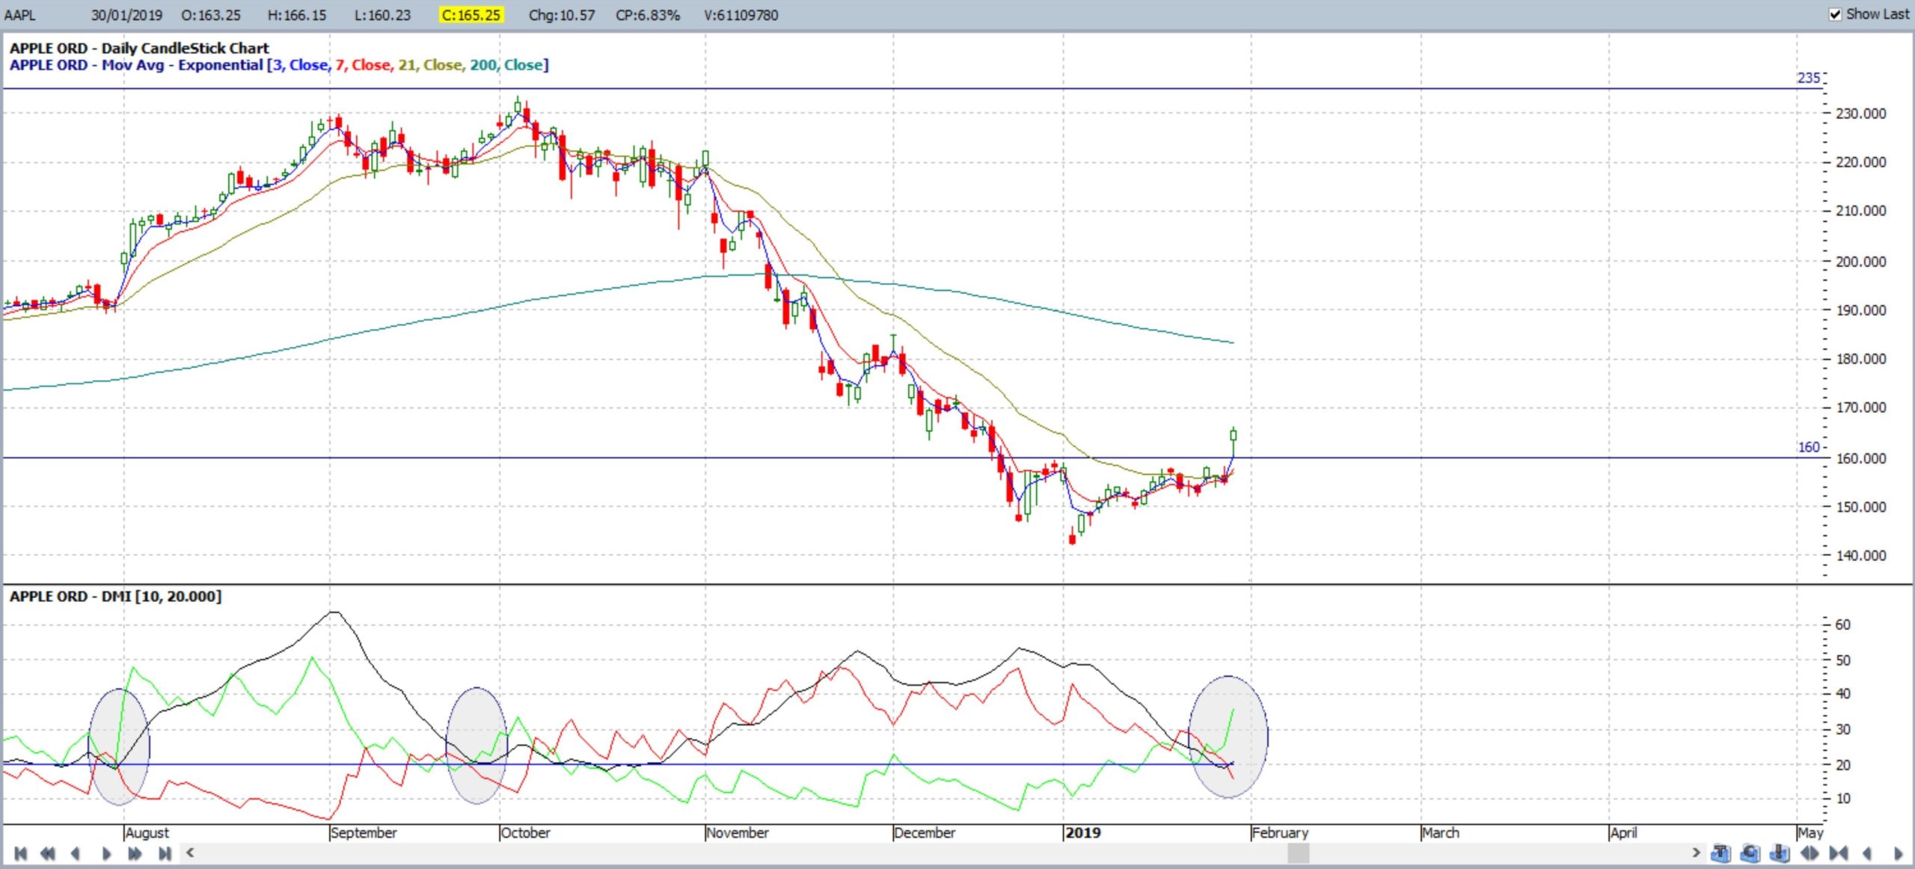The height and width of the screenshot is (869, 1915).
Task: Click the '200, Close' teal EMA legend
Action: click(x=506, y=65)
